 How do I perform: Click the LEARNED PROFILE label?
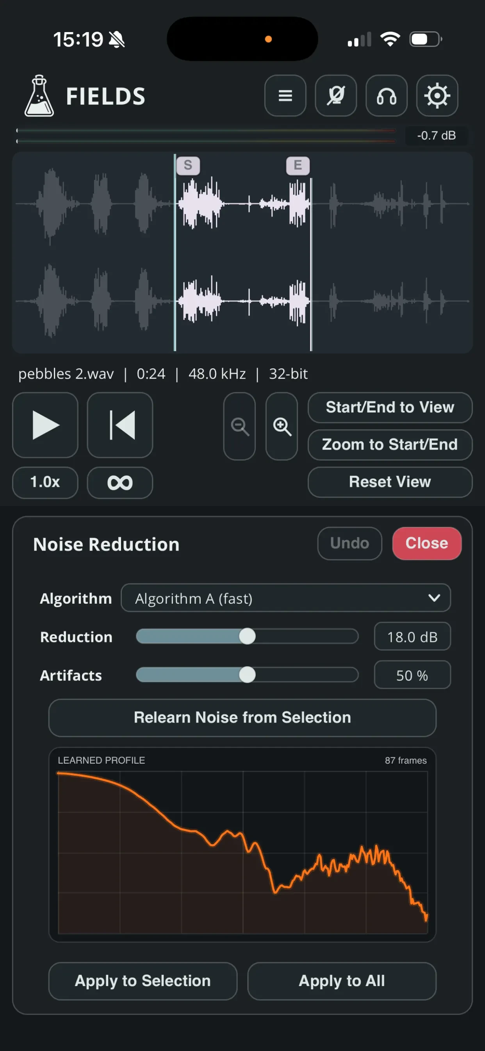click(102, 760)
